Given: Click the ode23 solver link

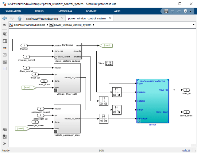Looking at the screenshot, I should pos(186,151).
